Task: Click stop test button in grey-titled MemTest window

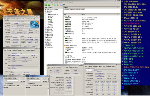Action: click(23, 81)
